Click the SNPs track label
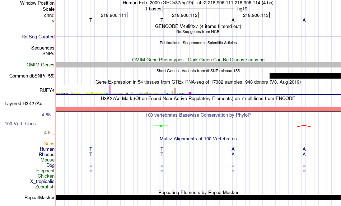 [48, 53]
